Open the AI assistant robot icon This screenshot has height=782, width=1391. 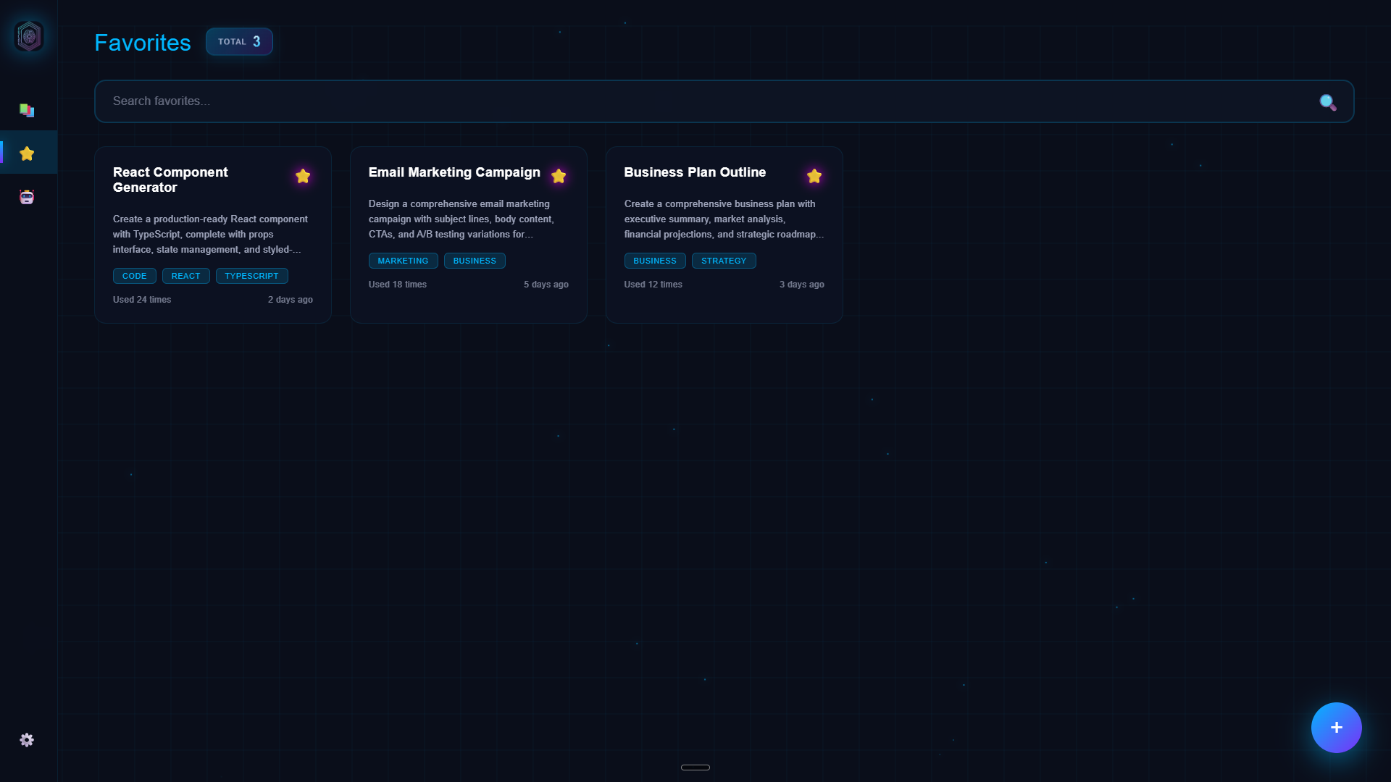coord(27,197)
